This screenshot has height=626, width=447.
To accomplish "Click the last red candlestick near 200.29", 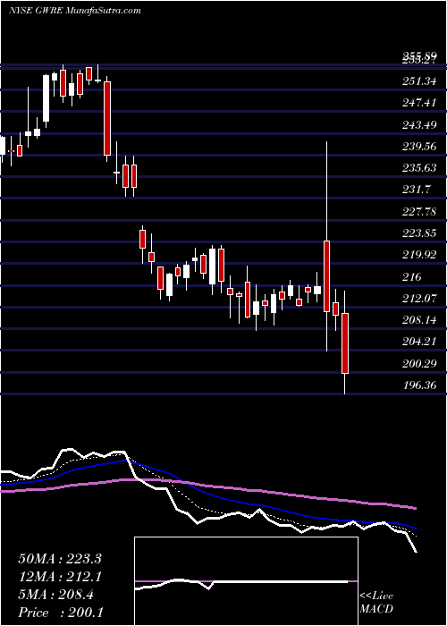I will coord(345,343).
